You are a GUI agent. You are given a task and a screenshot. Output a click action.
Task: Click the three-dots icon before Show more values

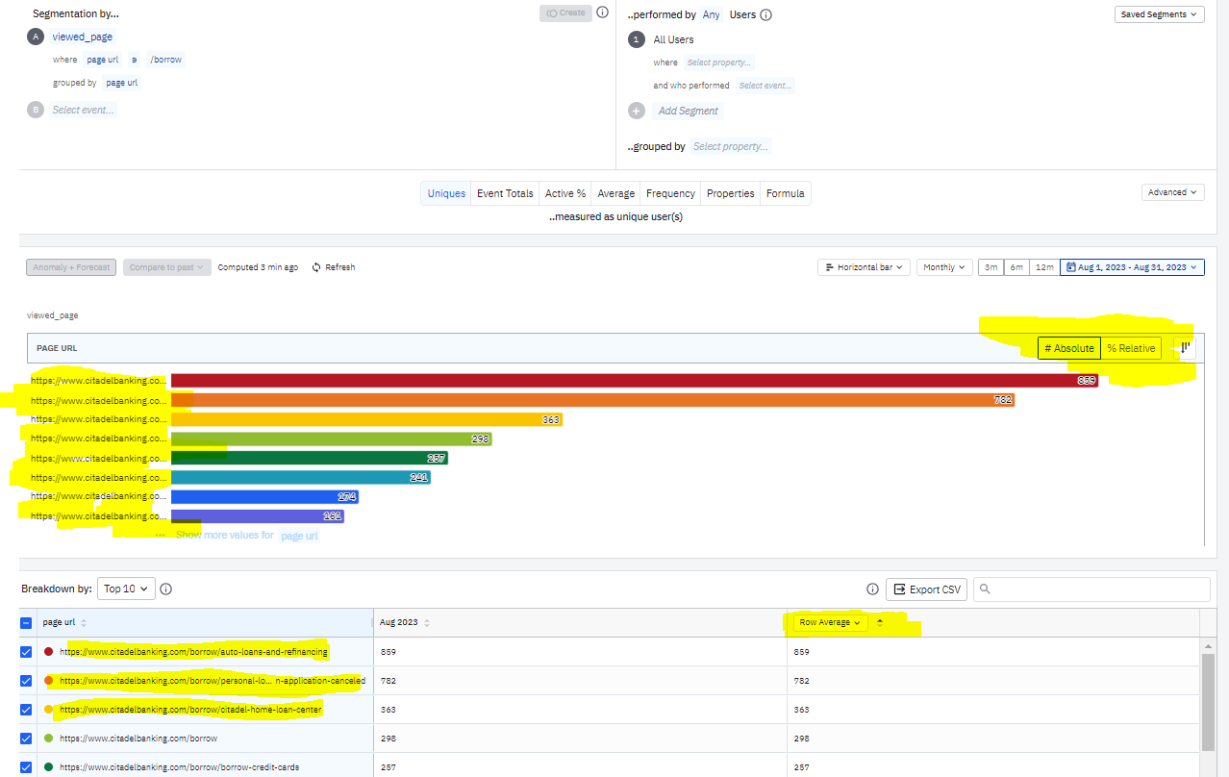click(x=160, y=535)
